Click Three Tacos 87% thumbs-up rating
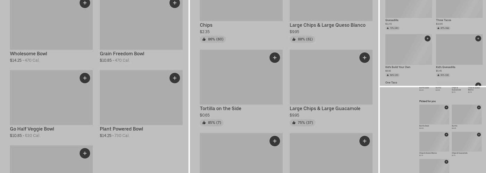 (443, 28)
